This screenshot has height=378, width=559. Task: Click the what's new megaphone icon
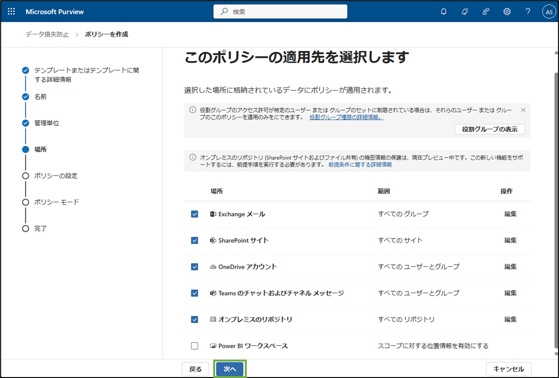[x=465, y=11]
